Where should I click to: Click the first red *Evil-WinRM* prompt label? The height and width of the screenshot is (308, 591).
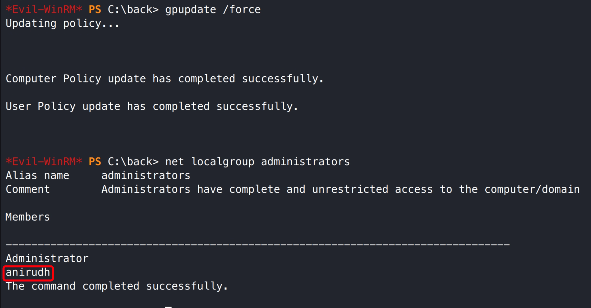[x=44, y=10]
